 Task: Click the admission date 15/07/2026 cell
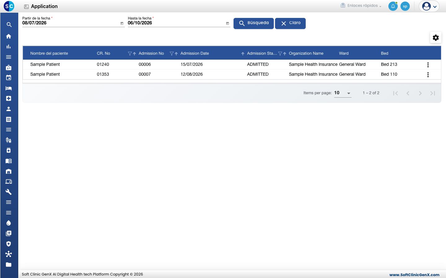(192, 64)
